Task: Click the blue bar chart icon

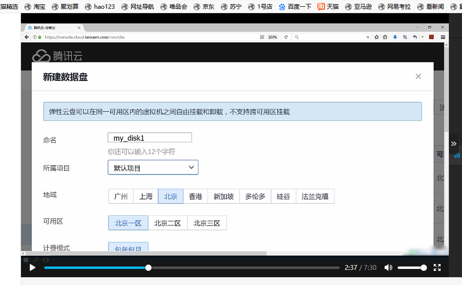Action: (457, 155)
